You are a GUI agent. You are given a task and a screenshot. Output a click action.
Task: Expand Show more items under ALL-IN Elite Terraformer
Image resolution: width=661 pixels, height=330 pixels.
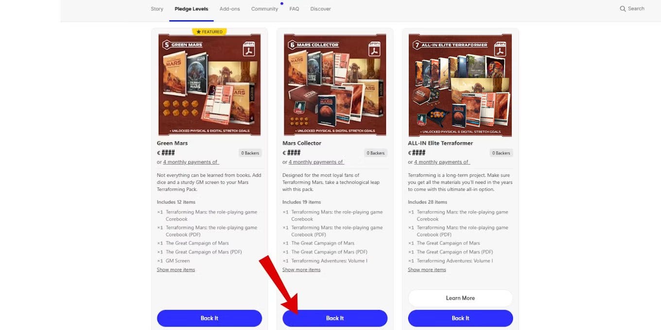pyautogui.click(x=427, y=270)
